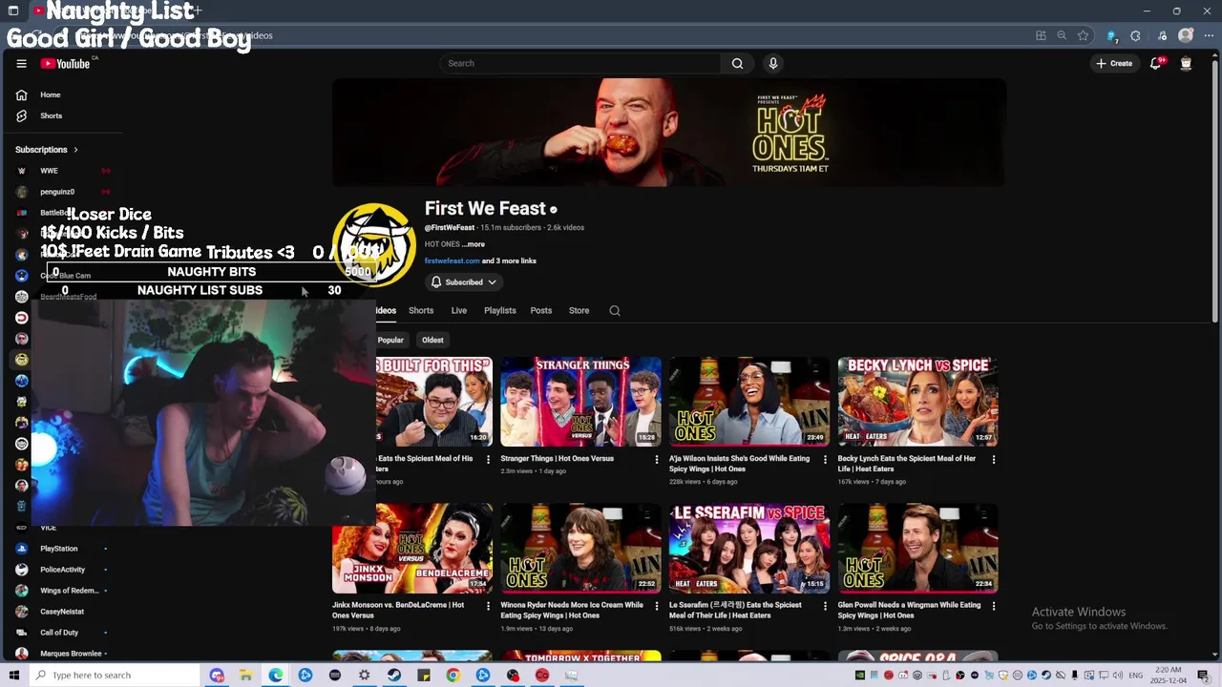This screenshot has height=687, width=1222.
Task: Open the Playlists tab
Action: pos(499,310)
